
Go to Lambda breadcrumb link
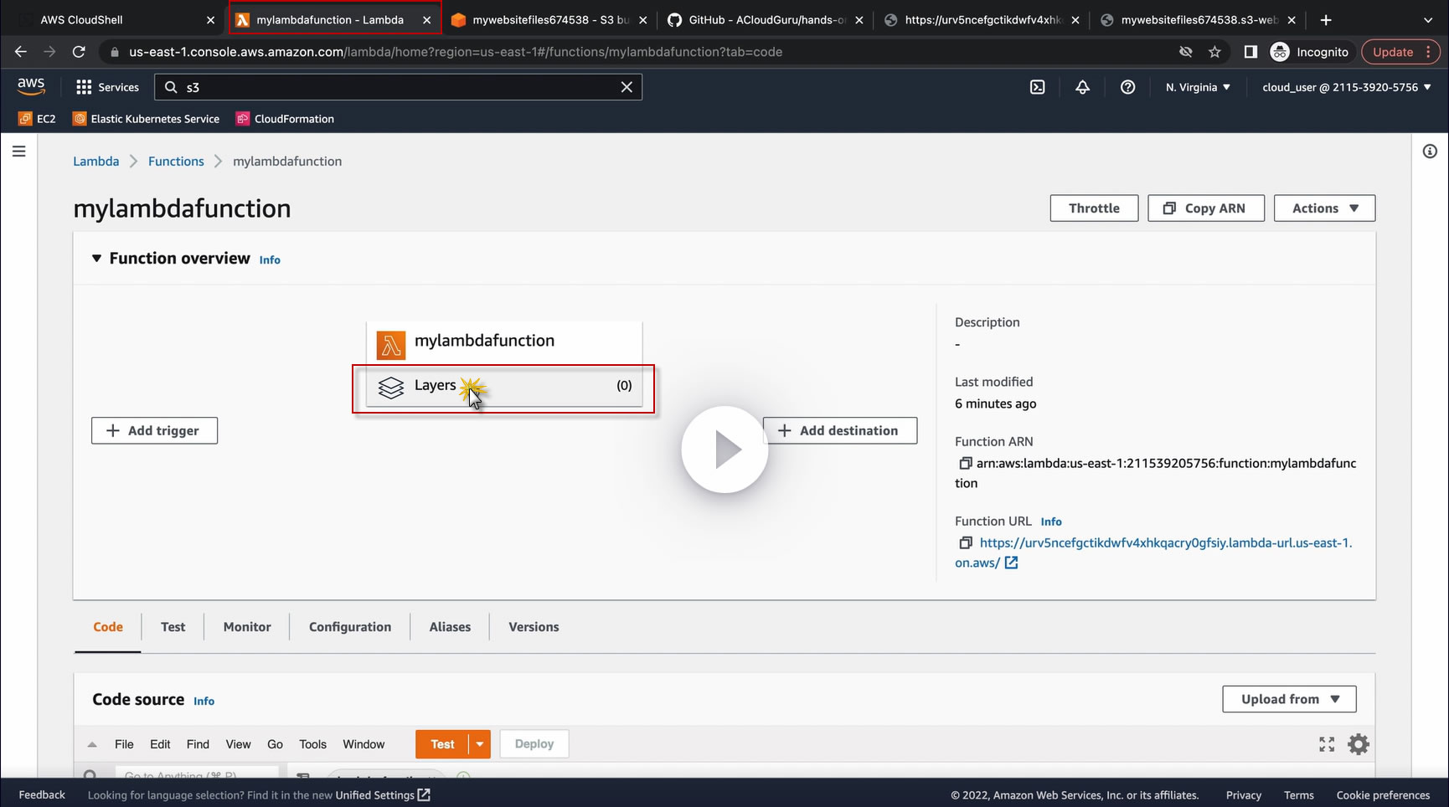tap(96, 162)
